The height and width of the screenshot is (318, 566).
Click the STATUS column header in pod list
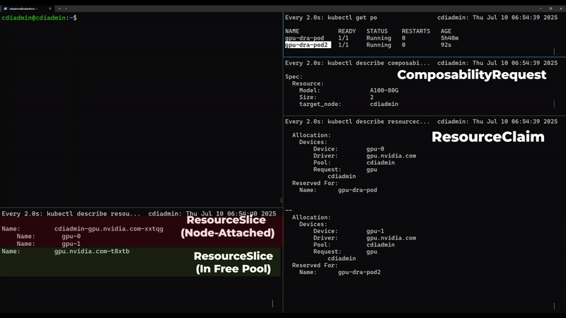[x=379, y=32]
